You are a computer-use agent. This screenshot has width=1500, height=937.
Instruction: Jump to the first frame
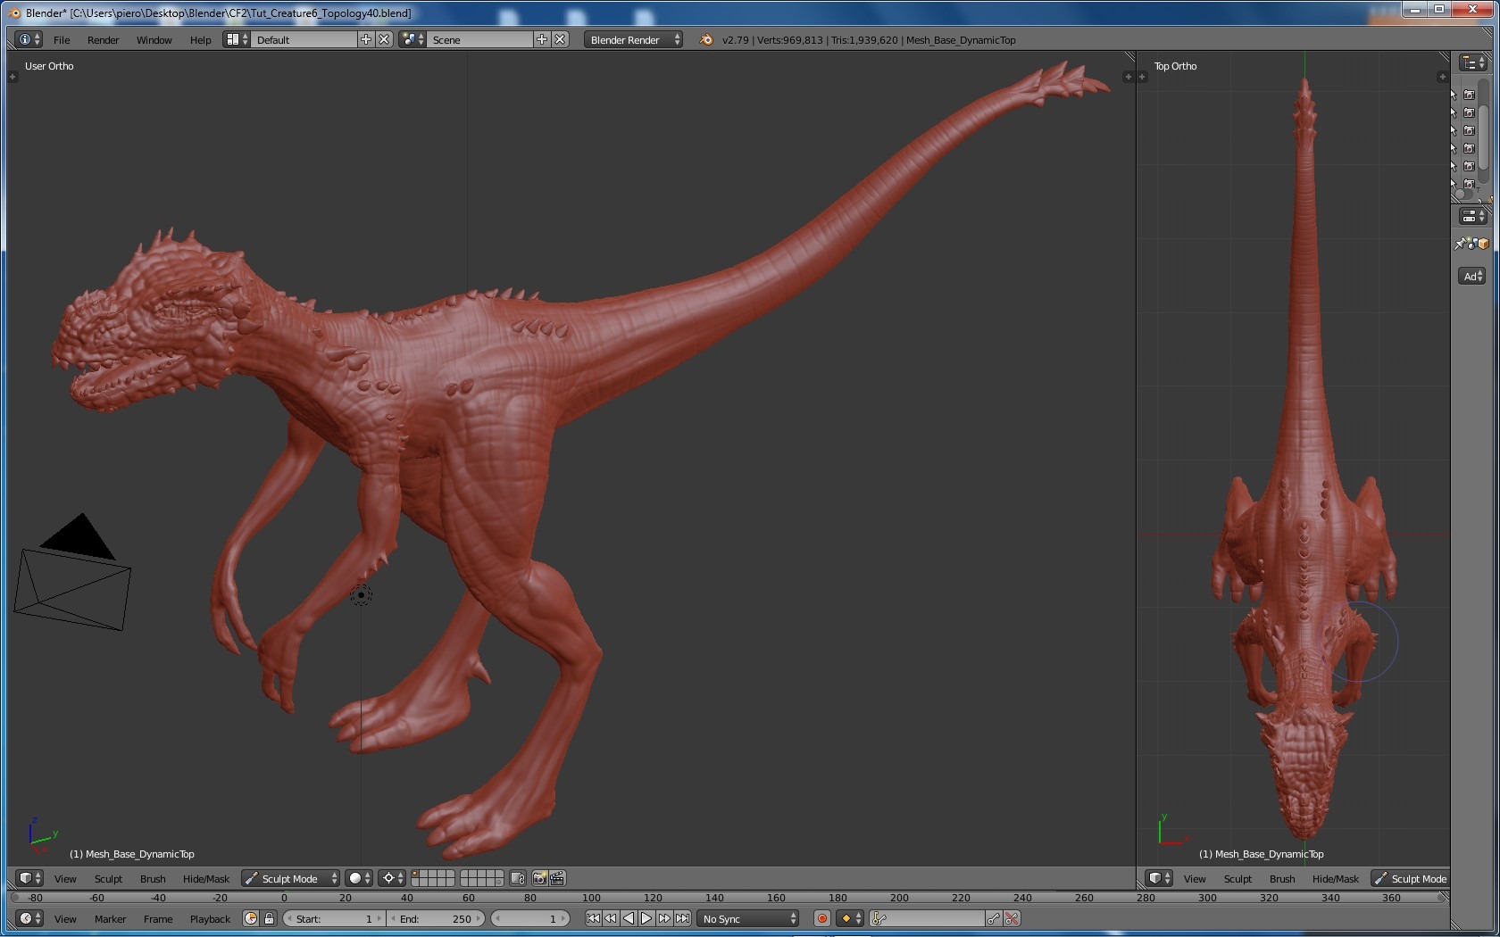pos(593,918)
